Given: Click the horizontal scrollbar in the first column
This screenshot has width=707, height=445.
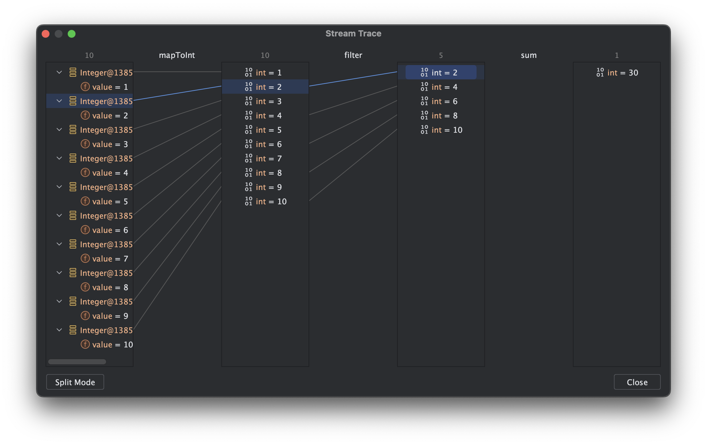Looking at the screenshot, I should click(x=77, y=362).
